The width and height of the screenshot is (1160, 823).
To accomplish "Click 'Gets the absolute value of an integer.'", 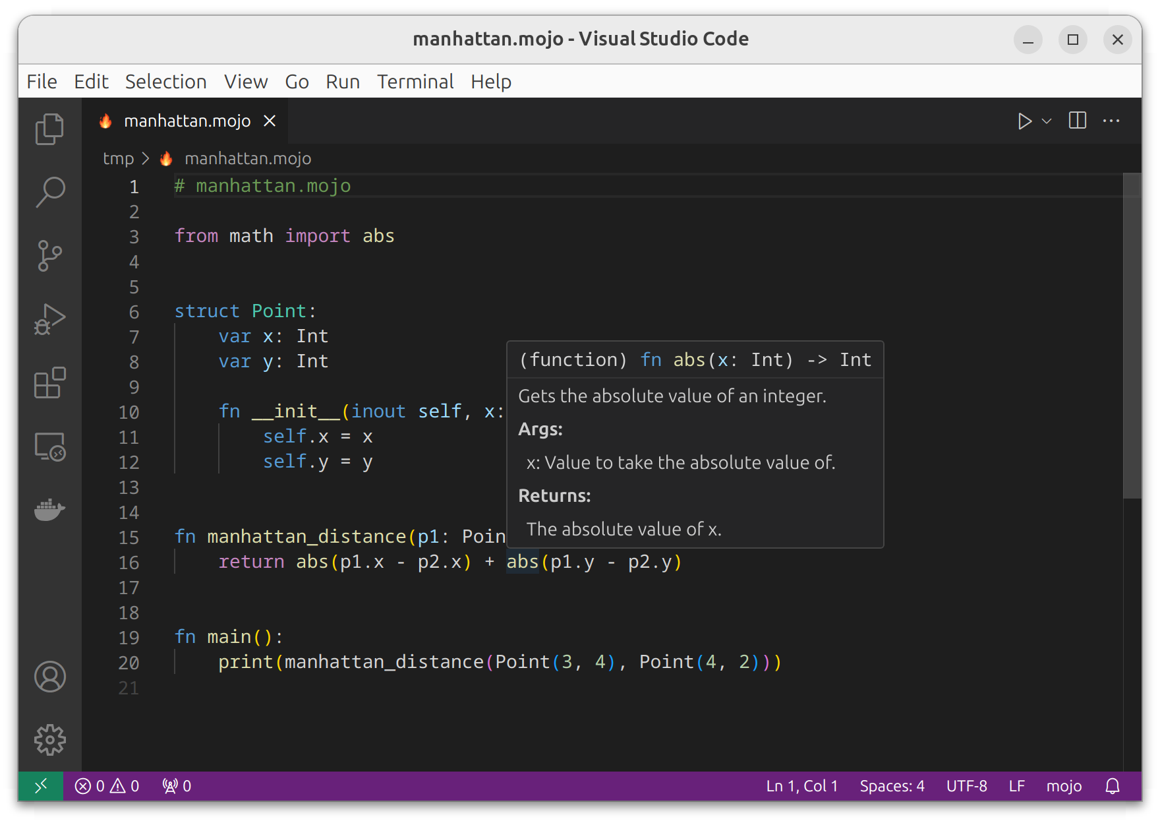I will click(x=672, y=396).
